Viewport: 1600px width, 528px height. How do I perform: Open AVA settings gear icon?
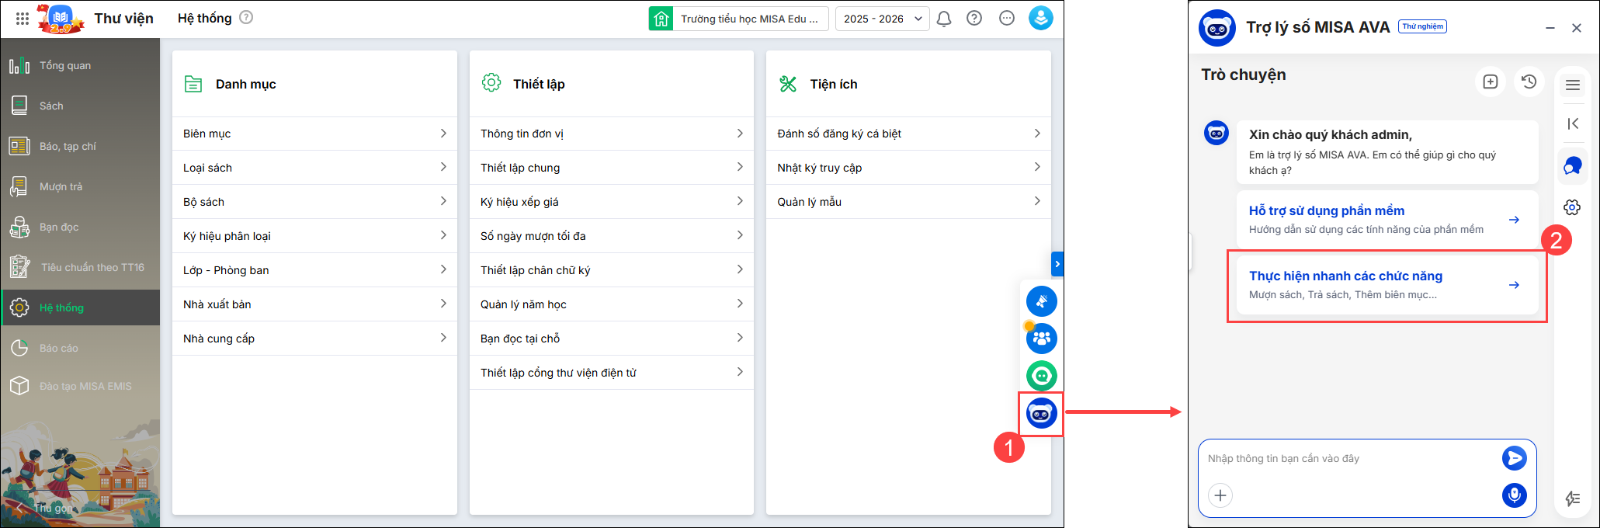(1572, 207)
